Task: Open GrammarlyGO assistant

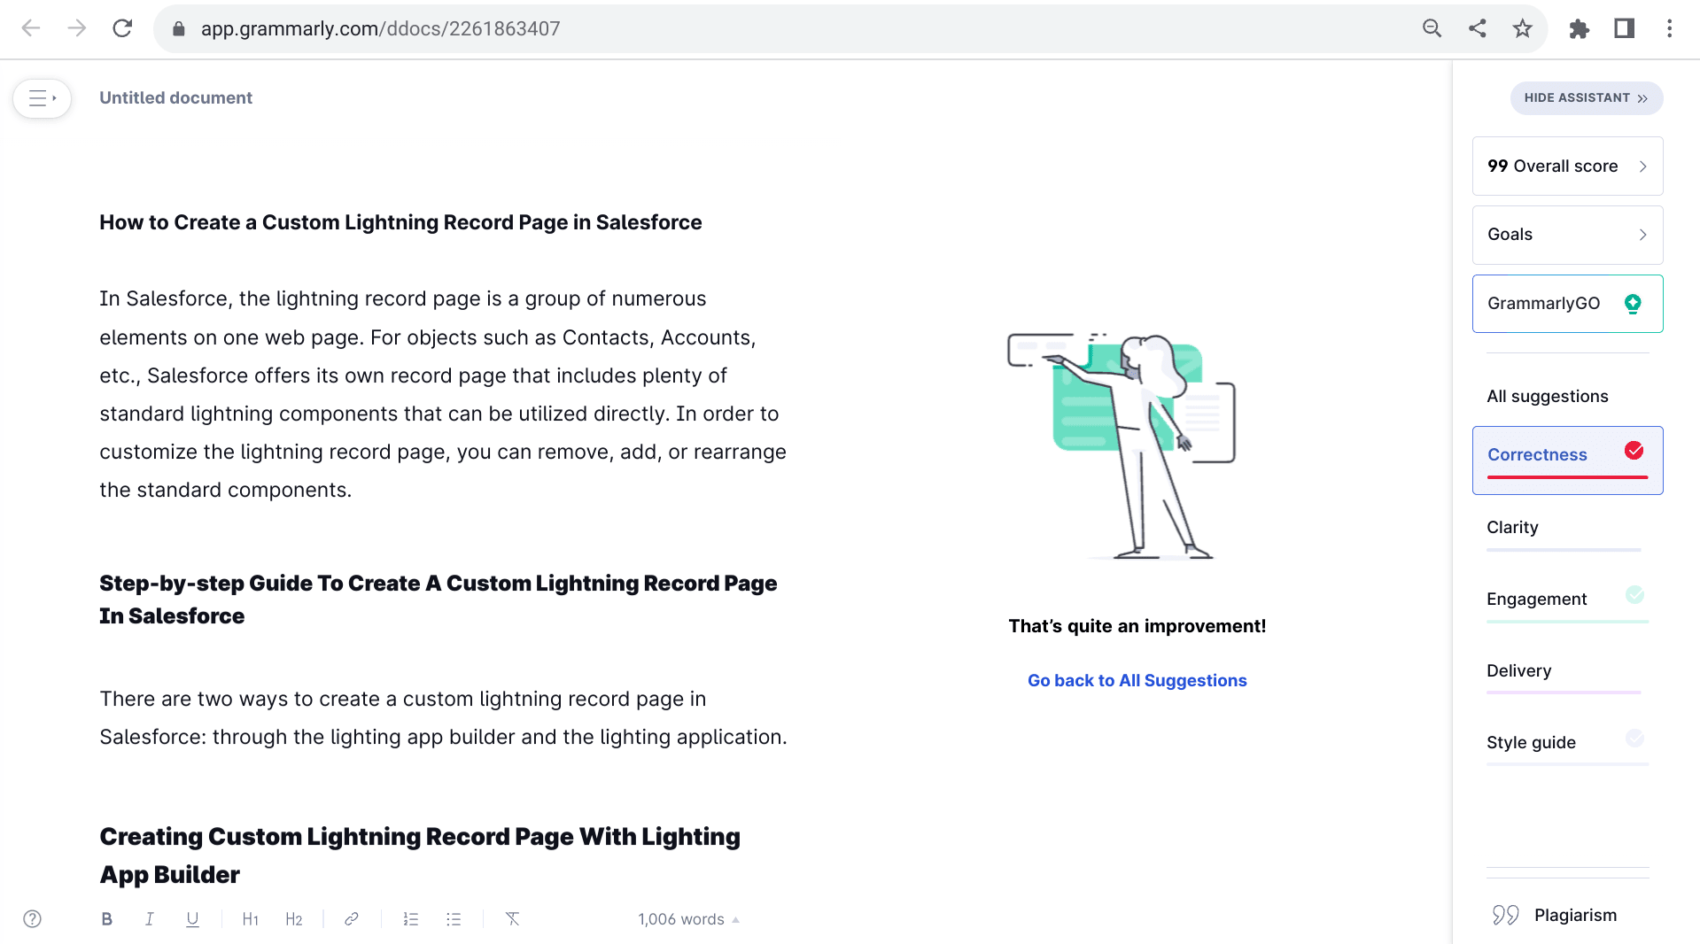Action: (x=1567, y=304)
